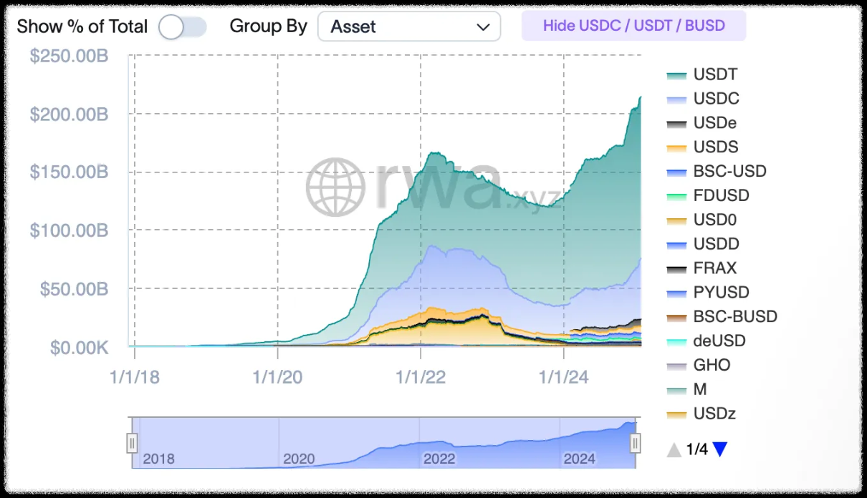
Task: Click the USDz legend label
Action: [x=714, y=414]
